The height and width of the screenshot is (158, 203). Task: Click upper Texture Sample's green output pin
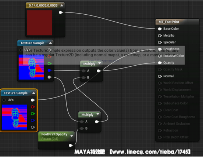(x=49, y=63)
